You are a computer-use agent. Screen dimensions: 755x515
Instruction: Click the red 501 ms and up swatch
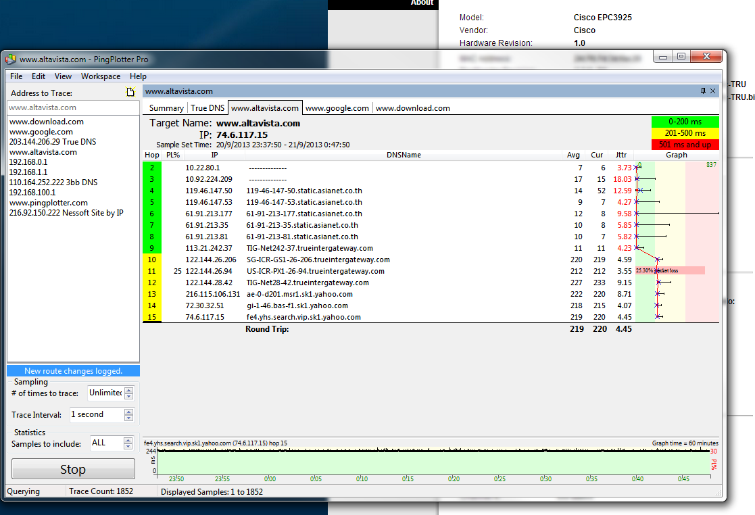point(685,145)
